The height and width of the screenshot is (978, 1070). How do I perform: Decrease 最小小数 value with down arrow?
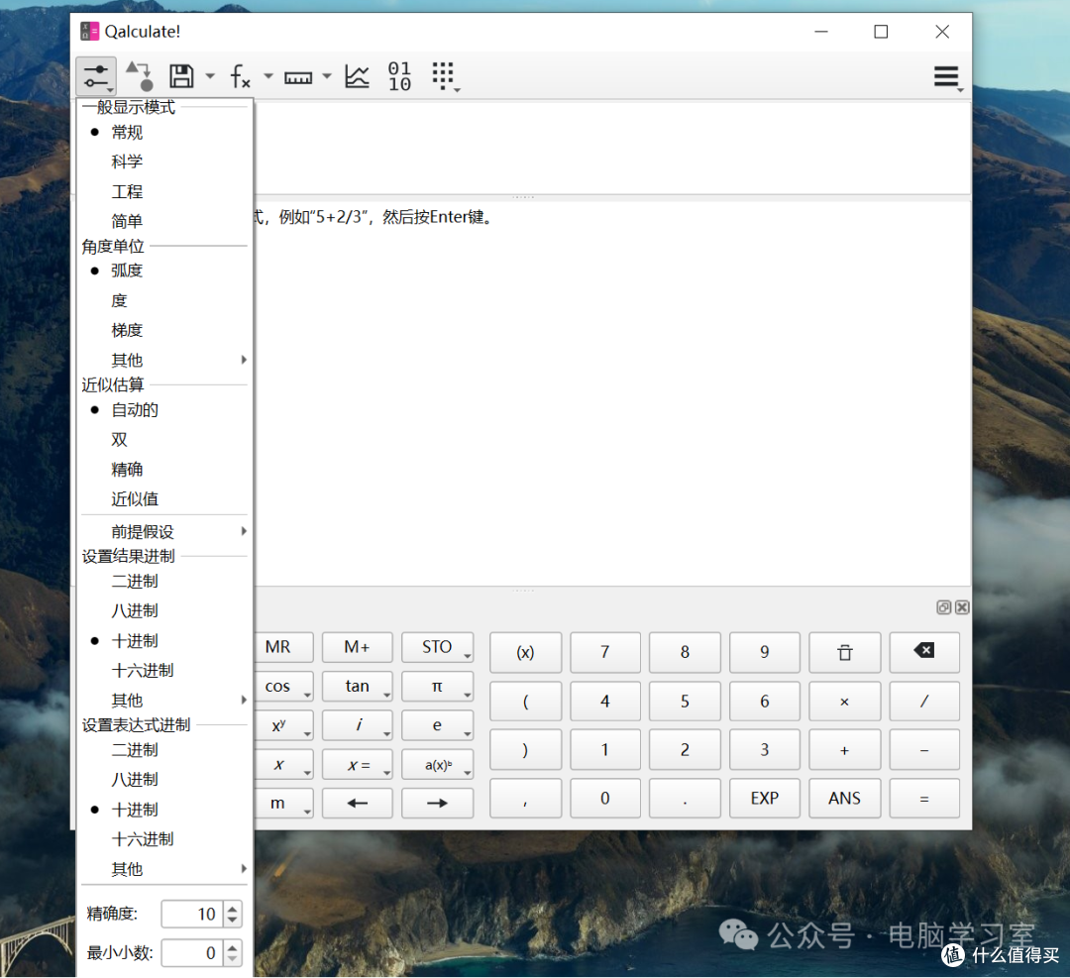point(233,959)
